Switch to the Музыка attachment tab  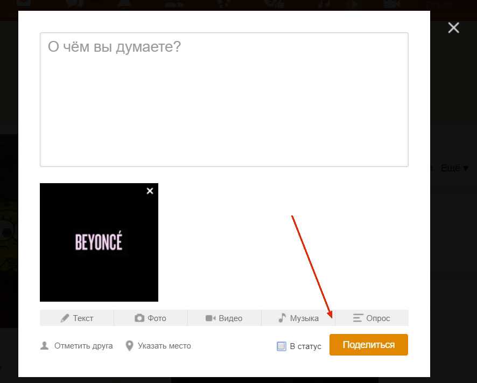pyautogui.click(x=304, y=318)
